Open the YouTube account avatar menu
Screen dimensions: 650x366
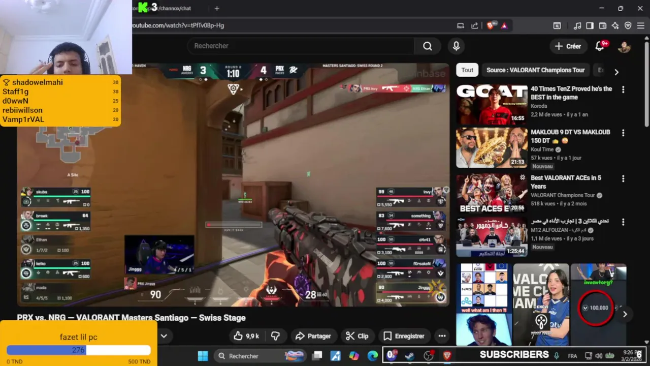point(624,46)
